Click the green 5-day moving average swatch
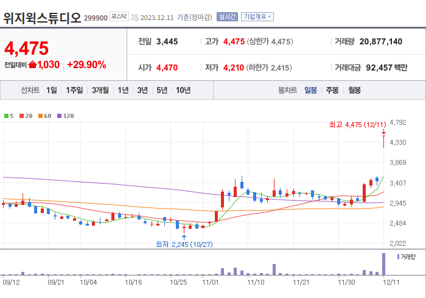426x298 pixels. pos(6,116)
